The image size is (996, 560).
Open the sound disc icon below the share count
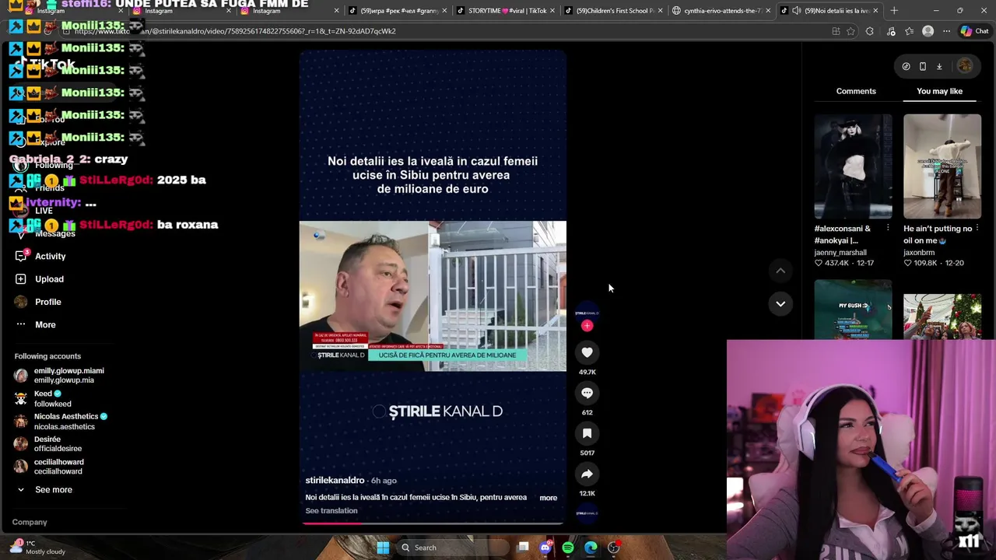pos(587,513)
